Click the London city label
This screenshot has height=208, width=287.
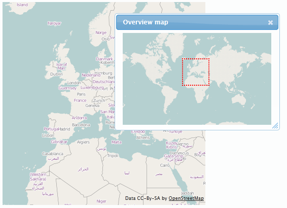74,83
